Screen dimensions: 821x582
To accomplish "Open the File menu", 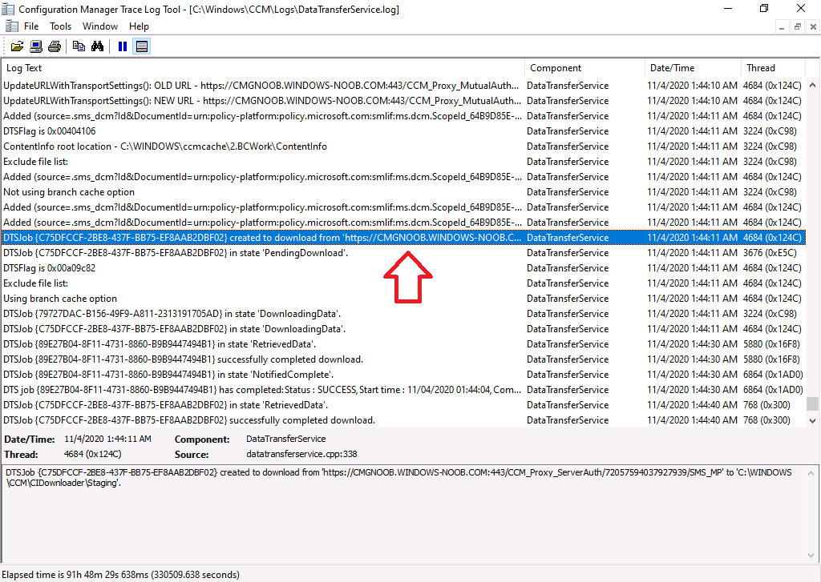I will pyautogui.click(x=31, y=26).
